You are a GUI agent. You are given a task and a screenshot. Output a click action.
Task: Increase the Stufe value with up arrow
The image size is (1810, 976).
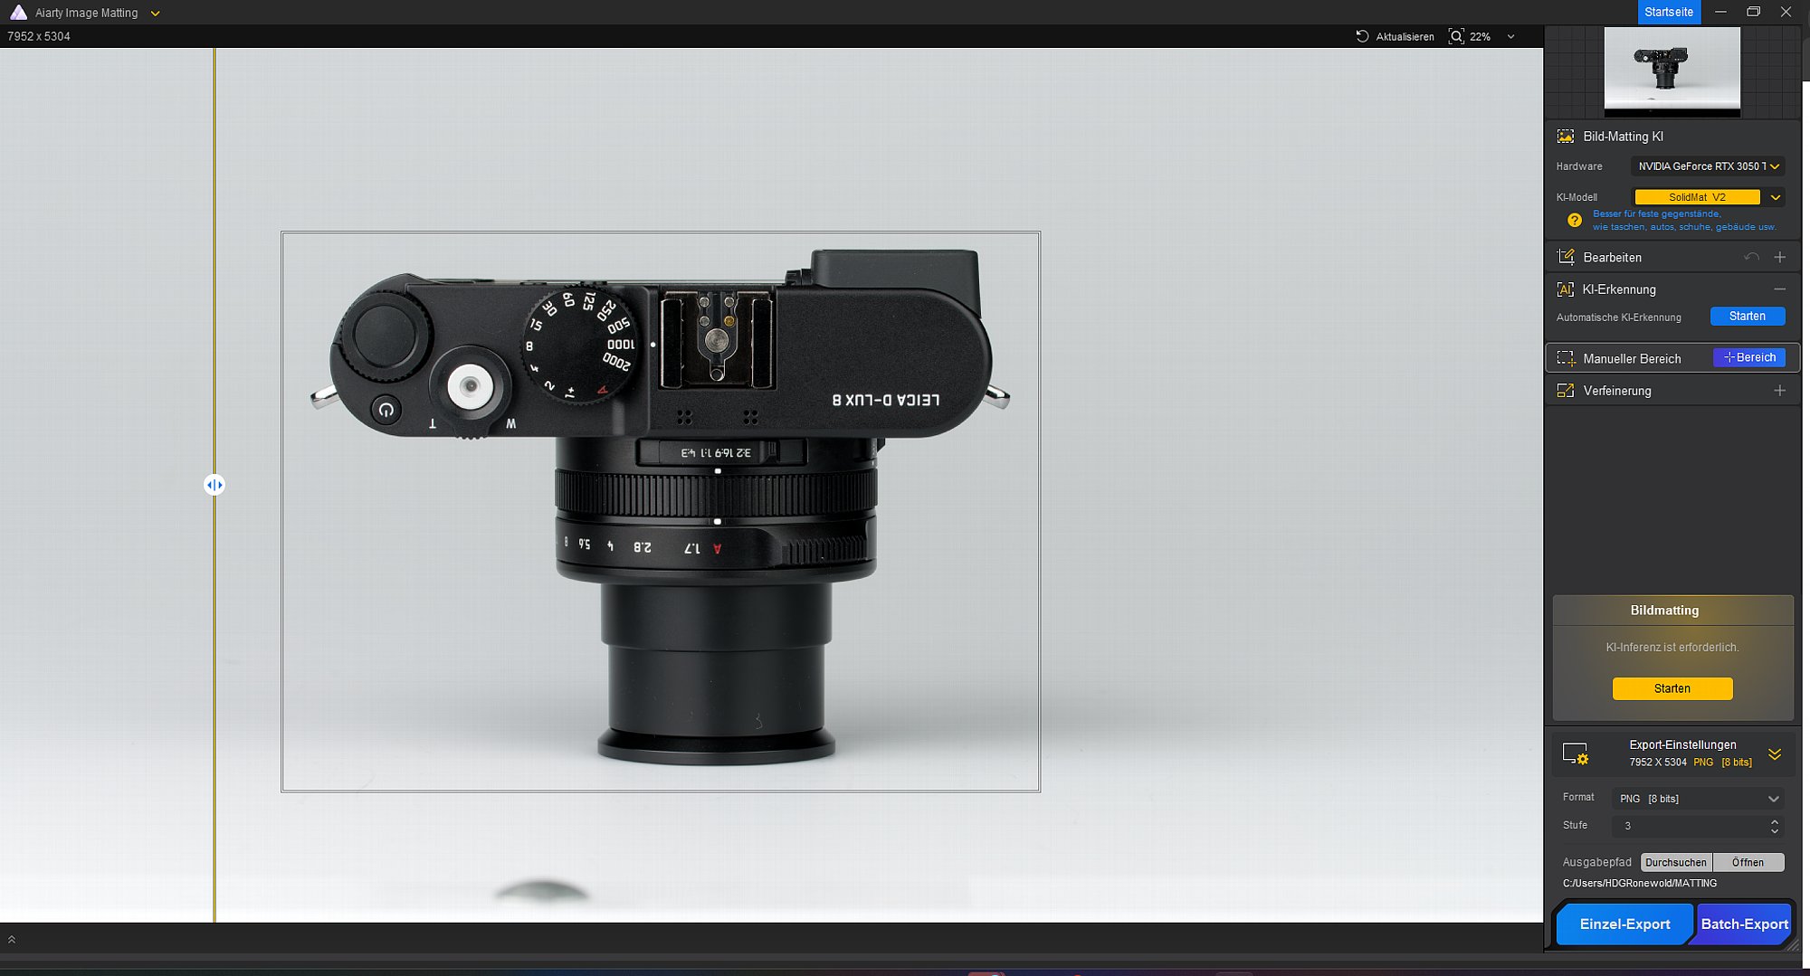pos(1775,821)
